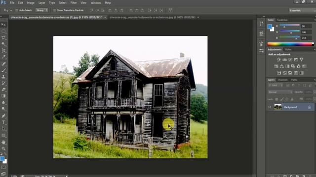
Task: Select the Pen tool
Action: click(x=3, y=116)
